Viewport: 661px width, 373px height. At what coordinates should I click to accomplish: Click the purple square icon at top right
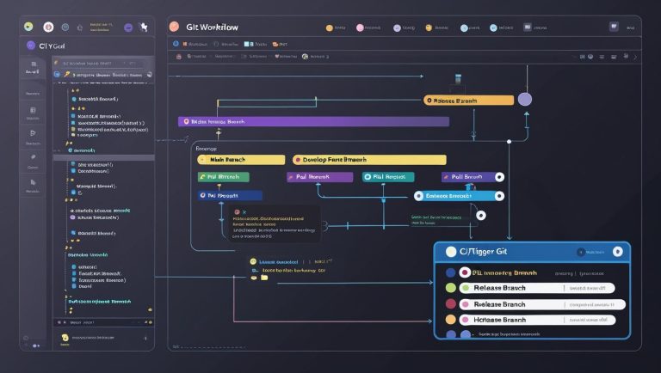coord(614,27)
